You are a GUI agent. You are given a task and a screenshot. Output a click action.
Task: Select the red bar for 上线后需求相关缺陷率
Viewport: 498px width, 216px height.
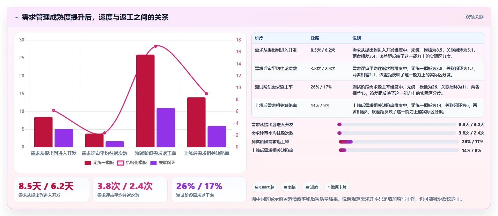(196, 122)
